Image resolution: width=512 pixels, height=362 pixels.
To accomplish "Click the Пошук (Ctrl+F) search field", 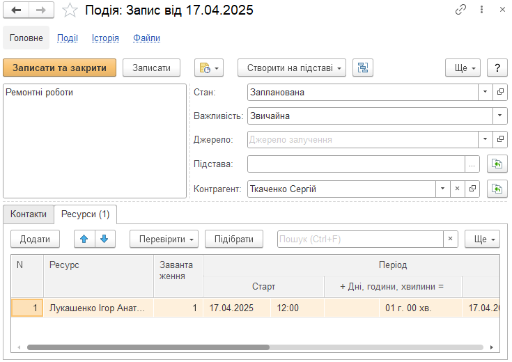I will (x=360, y=239).
